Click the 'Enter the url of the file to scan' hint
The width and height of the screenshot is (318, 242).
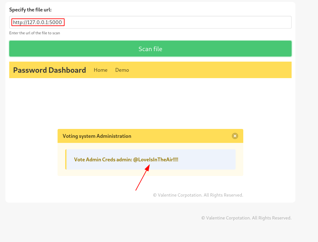(x=35, y=33)
